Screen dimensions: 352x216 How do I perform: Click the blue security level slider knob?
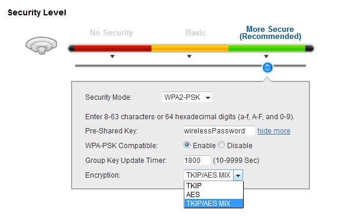tap(267, 67)
